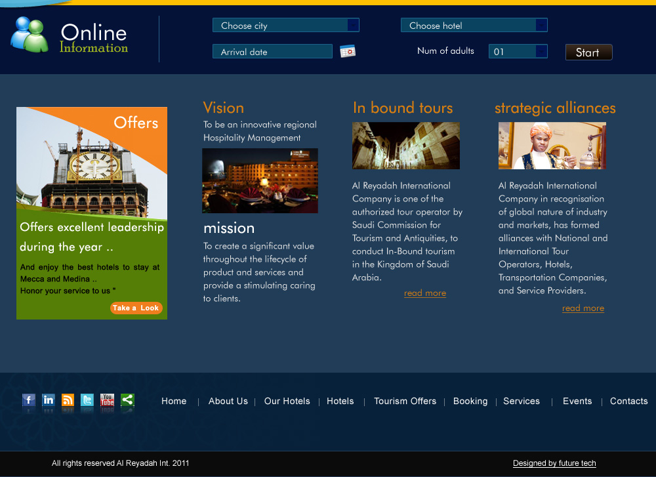This screenshot has width=656, height=477.
Task: Expand the Choose city dropdown
Action: (x=286, y=25)
